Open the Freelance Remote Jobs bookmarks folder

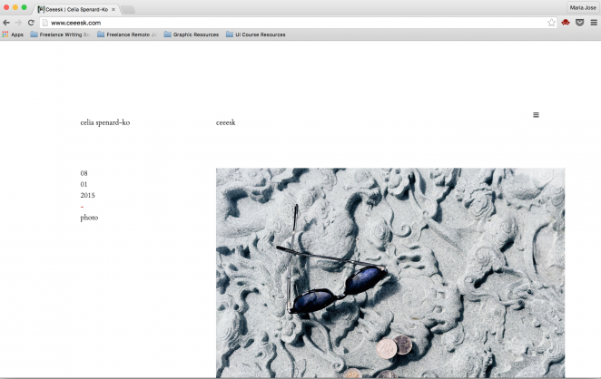(127, 34)
